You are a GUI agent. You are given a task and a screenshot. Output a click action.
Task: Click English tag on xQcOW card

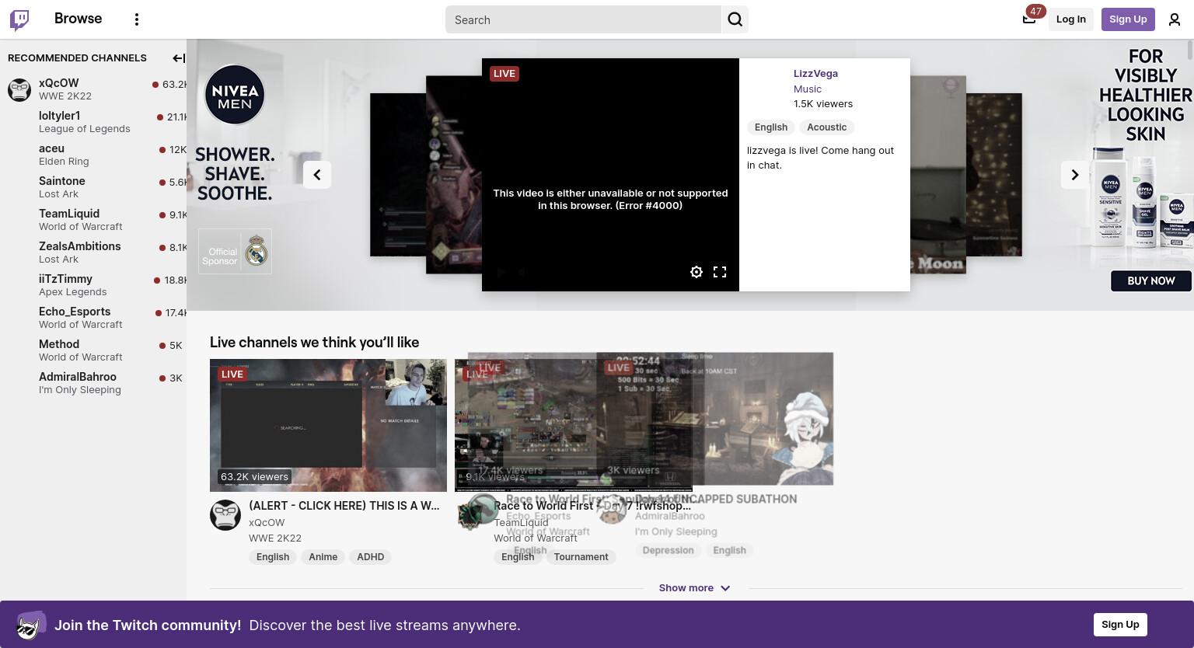point(273,557)
